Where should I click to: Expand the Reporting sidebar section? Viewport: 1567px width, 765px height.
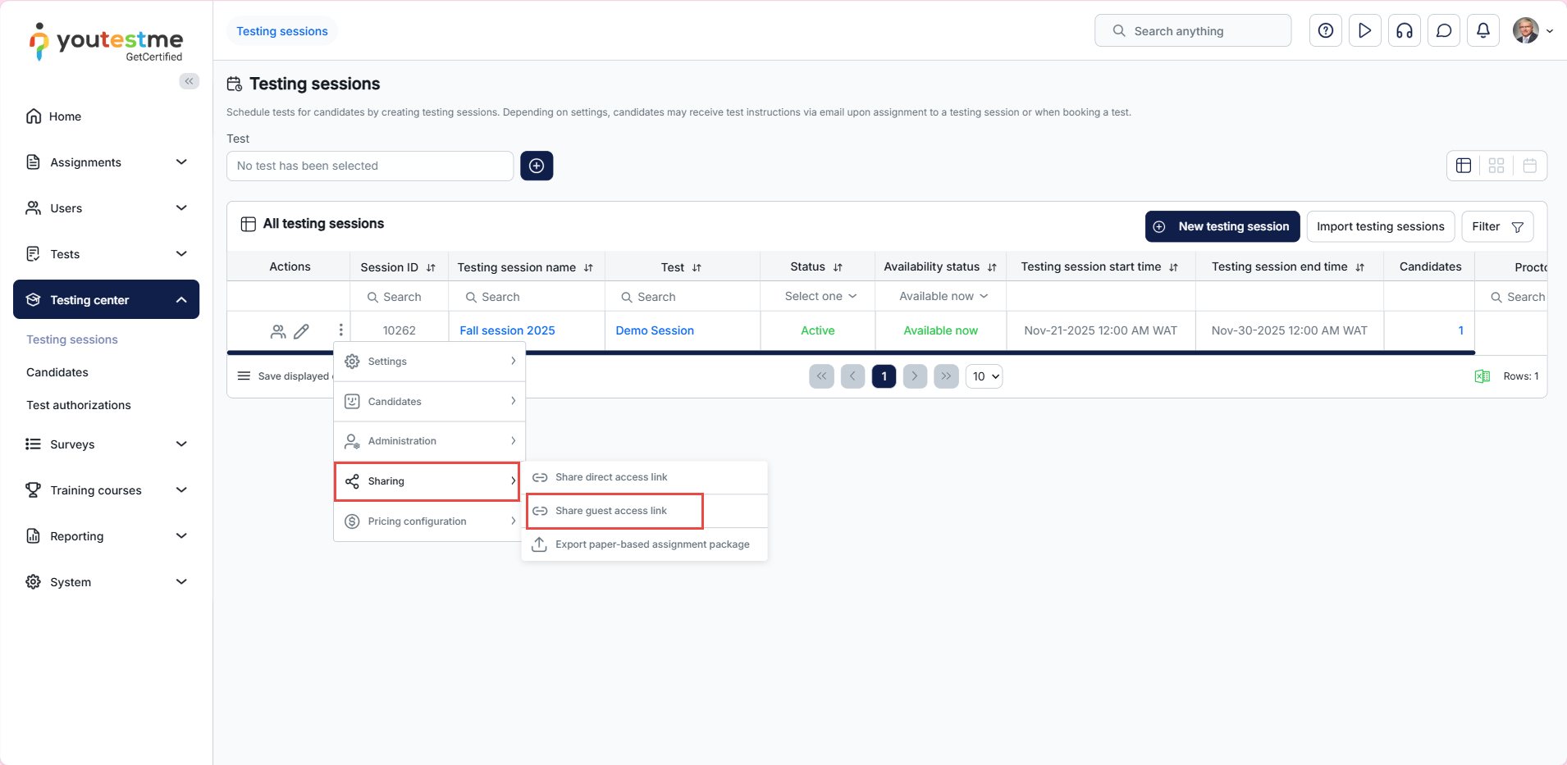click(x=107, y=536)
